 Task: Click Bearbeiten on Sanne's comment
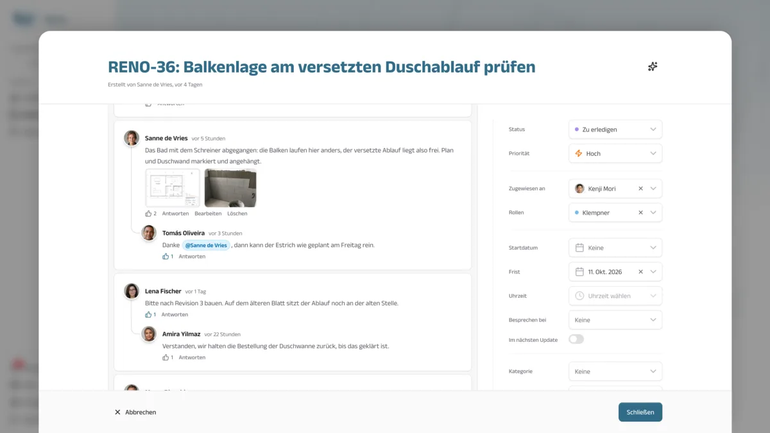pos(208,214)
